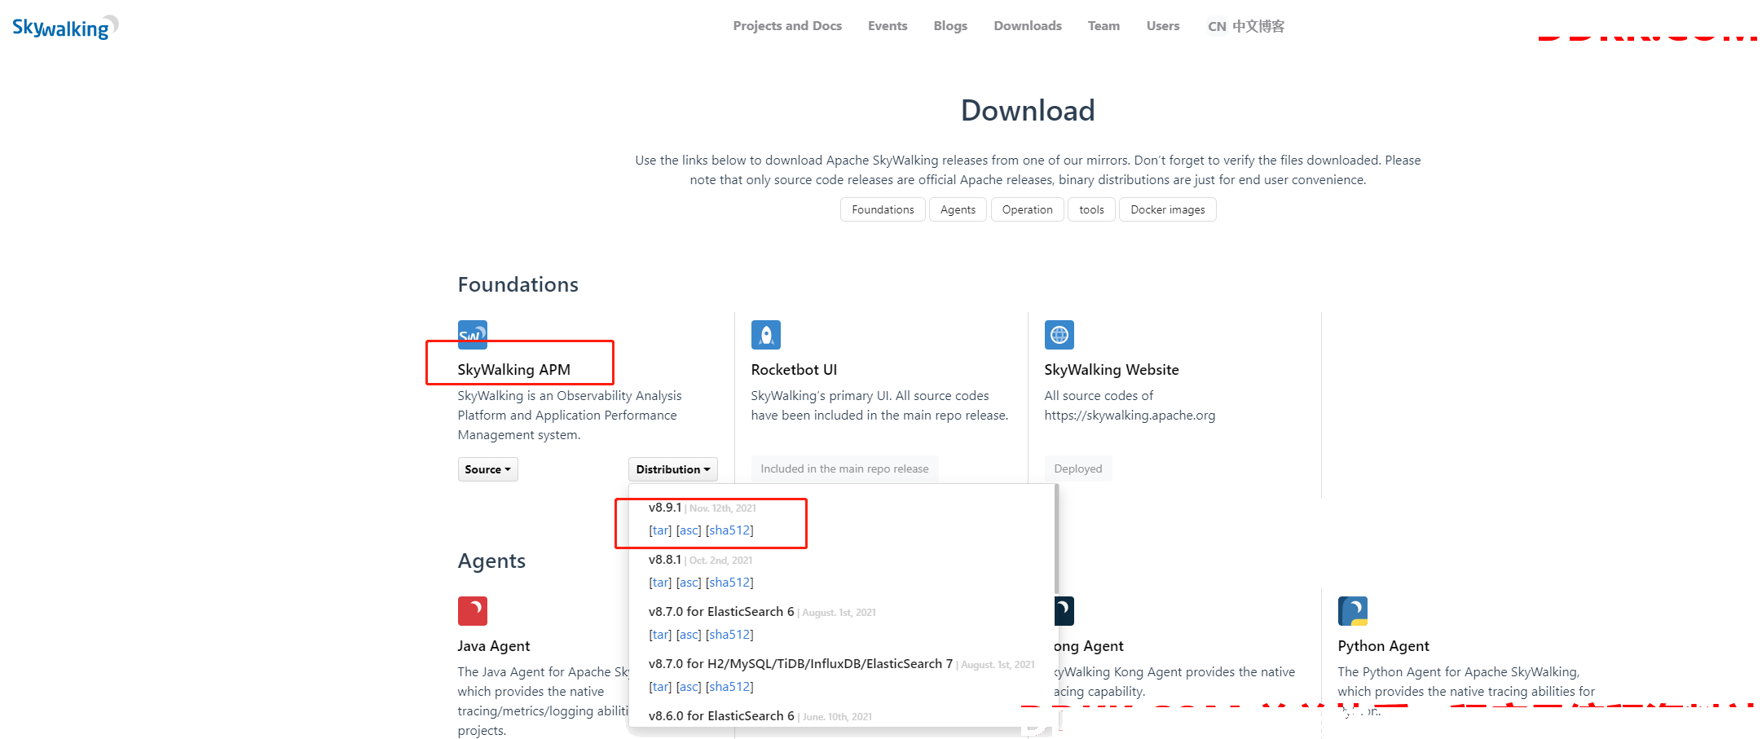Open v8.7.0 H2/MySQL/TiDB asc link
Image resolution: width=1762 pixels, height=739 pixels.
pos(689,687)
